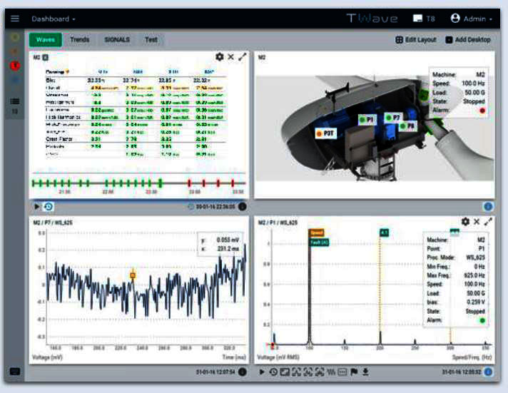Click the red alarm indicator in left sidebar

click(x=15, y=66)
